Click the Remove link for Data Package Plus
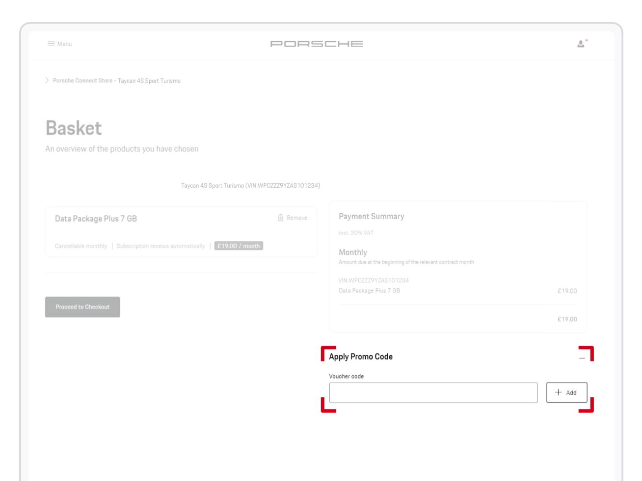The height and width of the screenshot is (481, 642). pos(297,217)
